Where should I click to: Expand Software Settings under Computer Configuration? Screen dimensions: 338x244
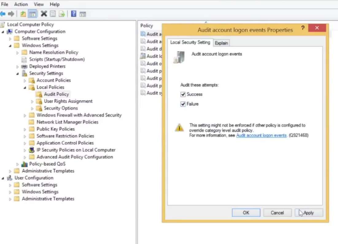10,39
